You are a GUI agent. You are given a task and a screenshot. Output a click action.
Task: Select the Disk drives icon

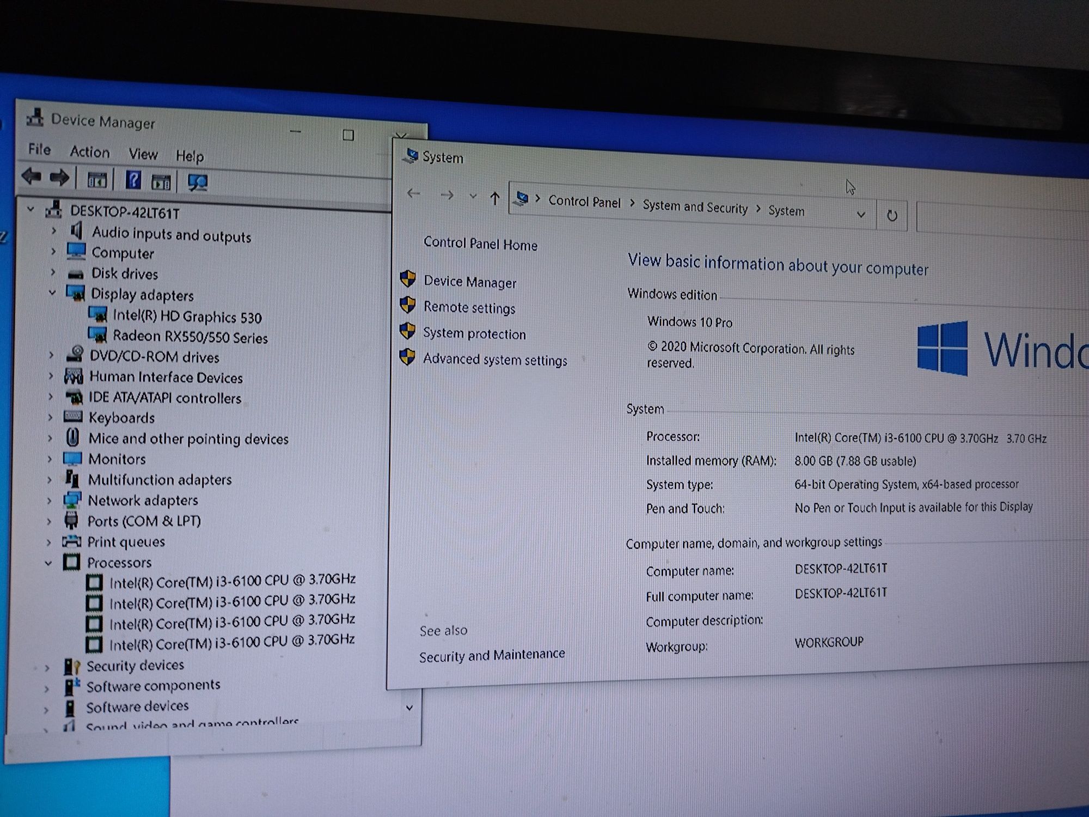pyautogui.click(x=76, y=273)
